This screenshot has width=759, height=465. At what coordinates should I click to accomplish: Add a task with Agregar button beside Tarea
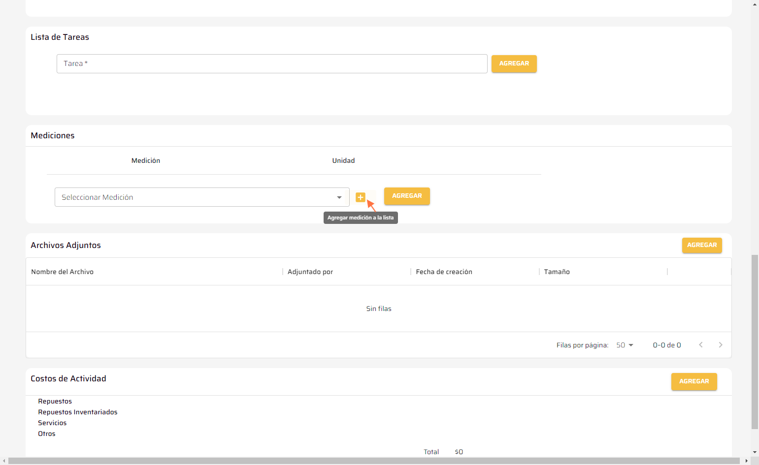[514, 63]
